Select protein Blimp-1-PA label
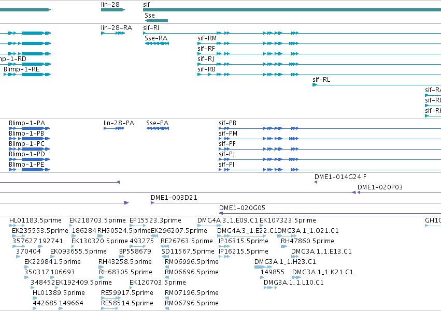441x311 pixels. coord(27,123)
